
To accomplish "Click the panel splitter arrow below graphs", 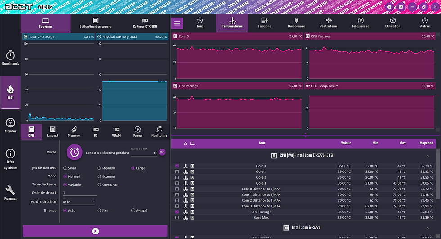I will pos(306,135).
